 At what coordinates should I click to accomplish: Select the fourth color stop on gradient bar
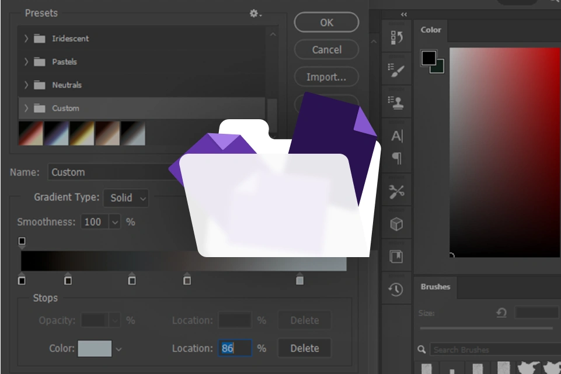coord(187,279)
